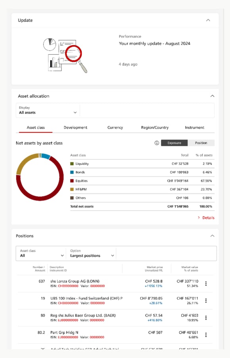The image size is (230, 358).
Task: Collapse the Update section
Action: (x=209, y=20)
